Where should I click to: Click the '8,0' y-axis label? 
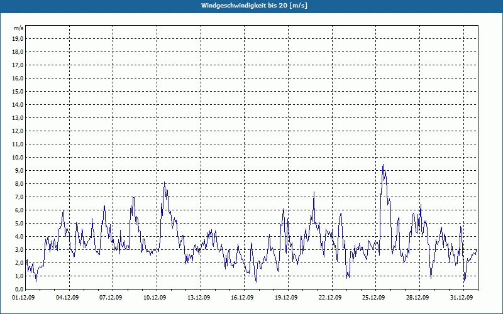pyautogui.click(x=19, y=184)
